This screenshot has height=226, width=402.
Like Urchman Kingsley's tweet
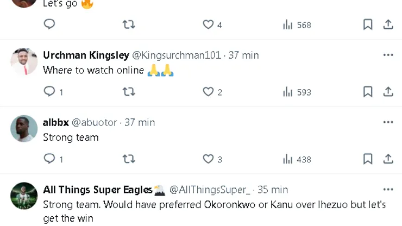pyautogui.click(x=208, y=92)
